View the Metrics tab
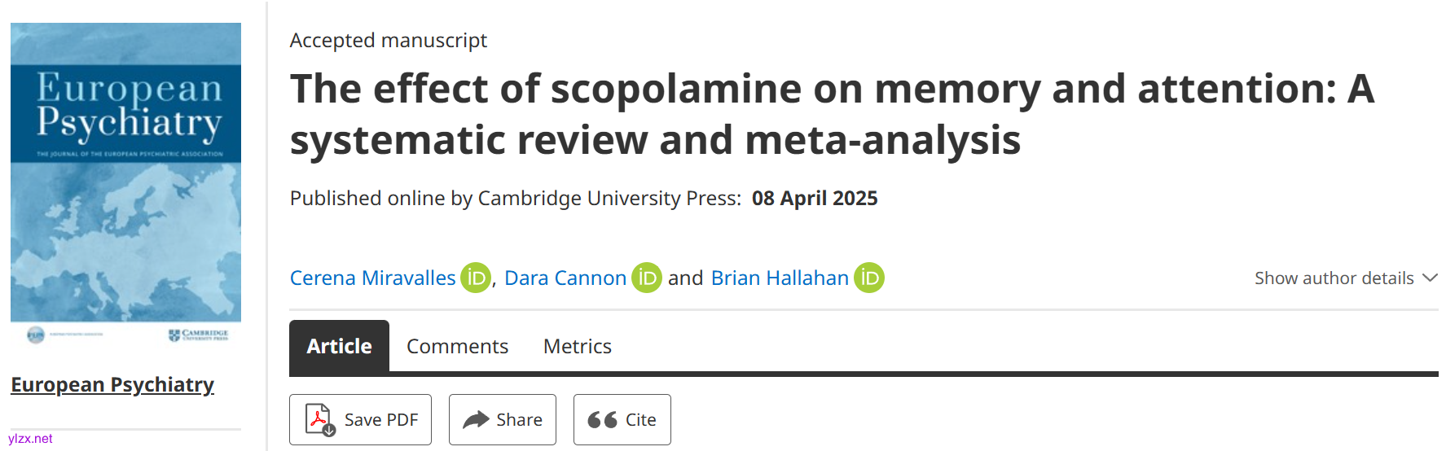1446x451 pixels. (x=577, y=347)
